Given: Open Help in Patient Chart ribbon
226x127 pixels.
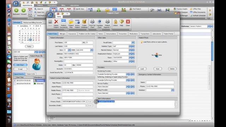Looking at the screenshot, I should click(121, 23).
